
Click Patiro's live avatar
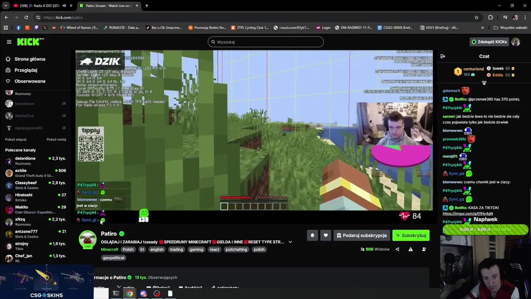pos(88,240)
